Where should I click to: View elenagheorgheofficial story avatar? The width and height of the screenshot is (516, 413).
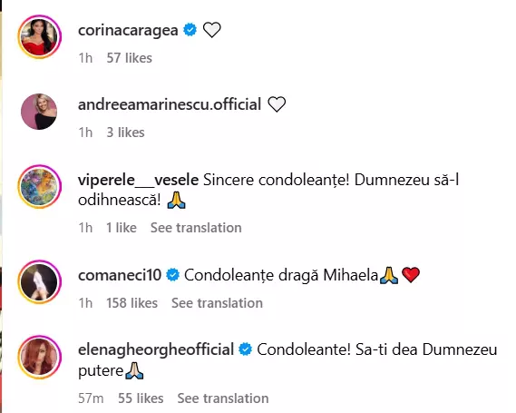[x=40, y=357]
